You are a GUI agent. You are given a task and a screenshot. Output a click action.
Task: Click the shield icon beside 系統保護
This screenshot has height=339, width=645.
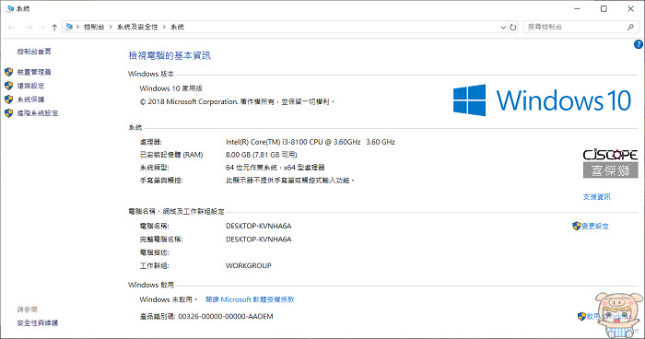pyautogui.click(x=8, y=99)
